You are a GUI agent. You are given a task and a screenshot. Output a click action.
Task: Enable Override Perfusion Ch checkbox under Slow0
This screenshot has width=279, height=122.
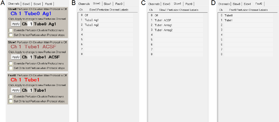pyautogui.click(x=11, y=30)
